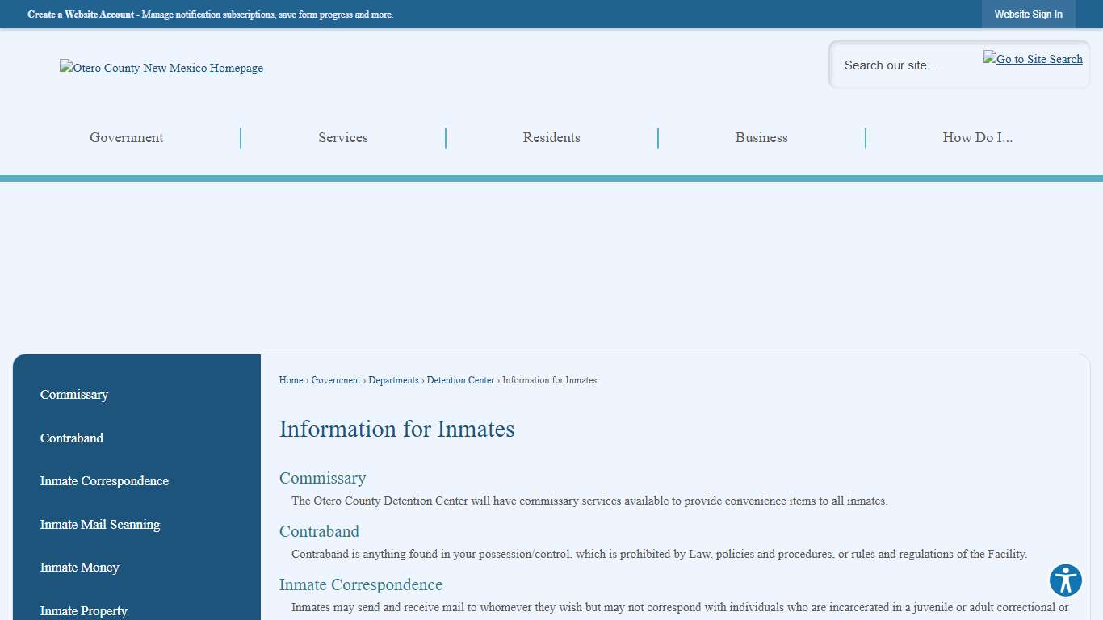Open the Government navigation menu
The width and height of the screenshot is (1103, 620).
click(126, 137)
